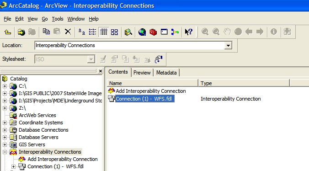Expand the 2007 StateWide Image folder node

click(x=5, y=93)
